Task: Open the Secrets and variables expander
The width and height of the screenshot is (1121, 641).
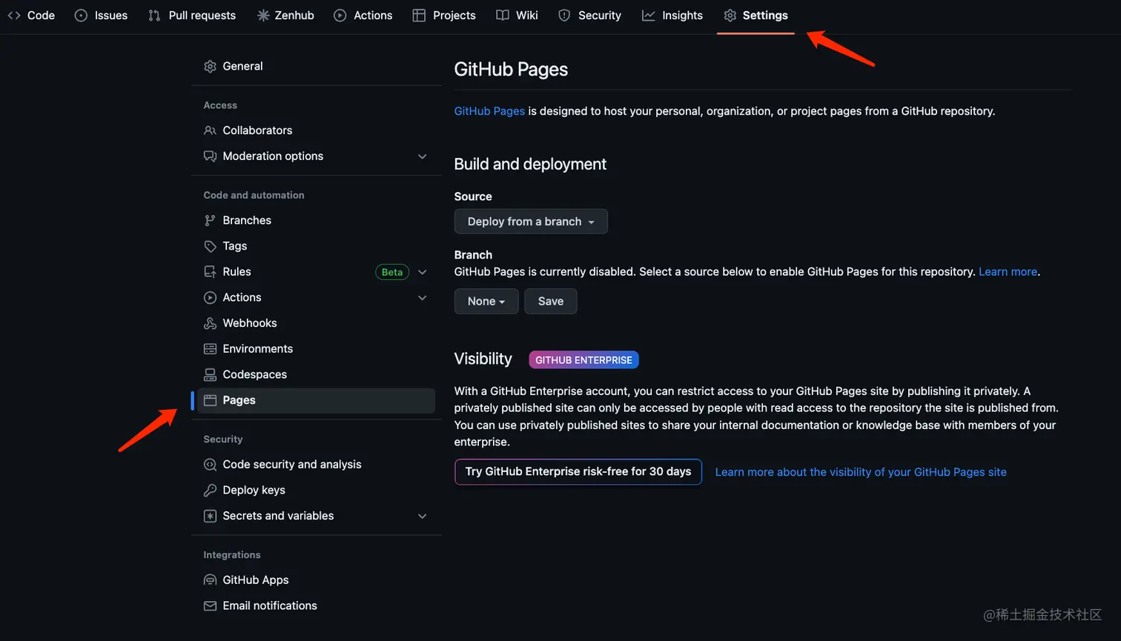Action: coord(422,516)
